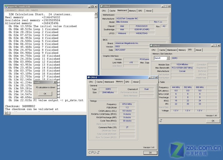Screen dimensions: 223x160
Task: Click CPU-Z logo icon in Memory window title
Action: pyautogui.click(x=89, y=77)
